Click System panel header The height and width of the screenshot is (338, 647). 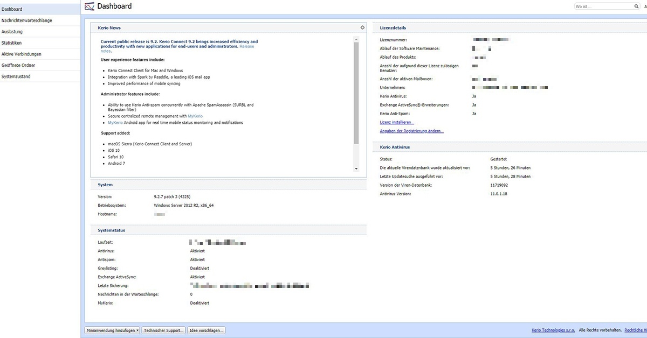pyautogui.click(x=229, y=185)
